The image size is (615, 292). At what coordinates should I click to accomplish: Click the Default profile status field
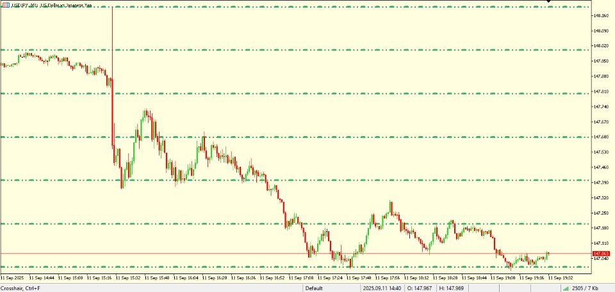click(x=314, y=288)
